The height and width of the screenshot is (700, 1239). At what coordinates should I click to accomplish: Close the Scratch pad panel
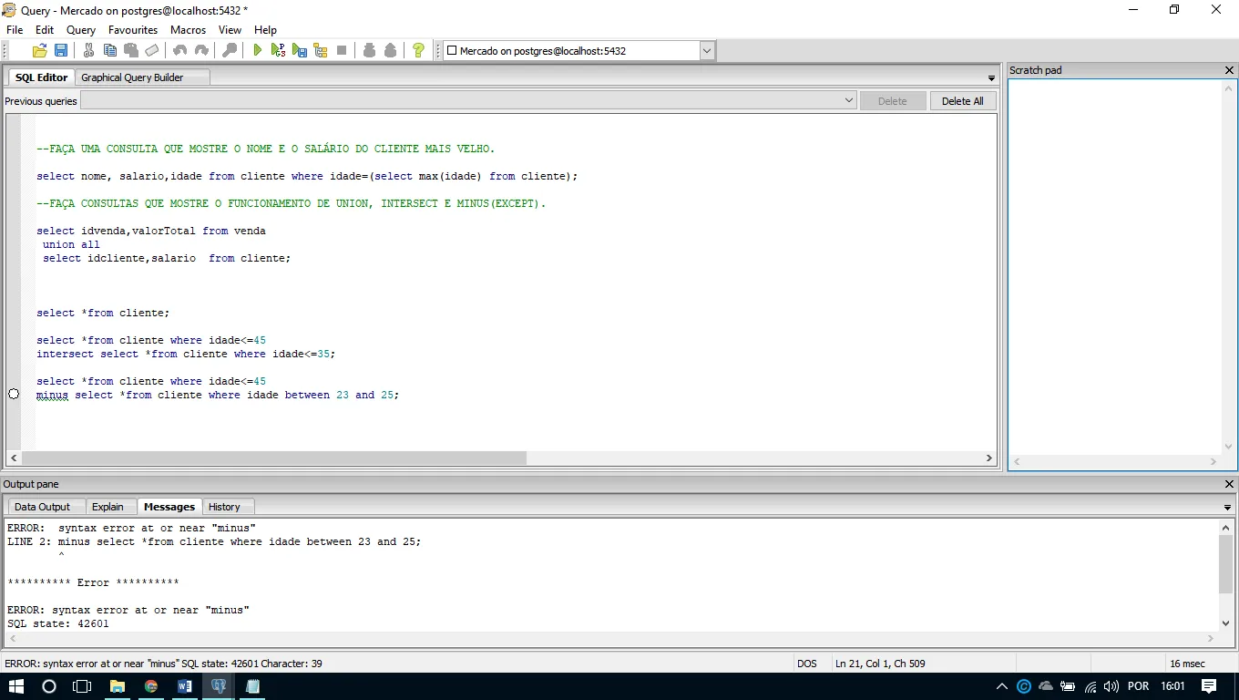pyautogui.click(x=1229, y=70)
